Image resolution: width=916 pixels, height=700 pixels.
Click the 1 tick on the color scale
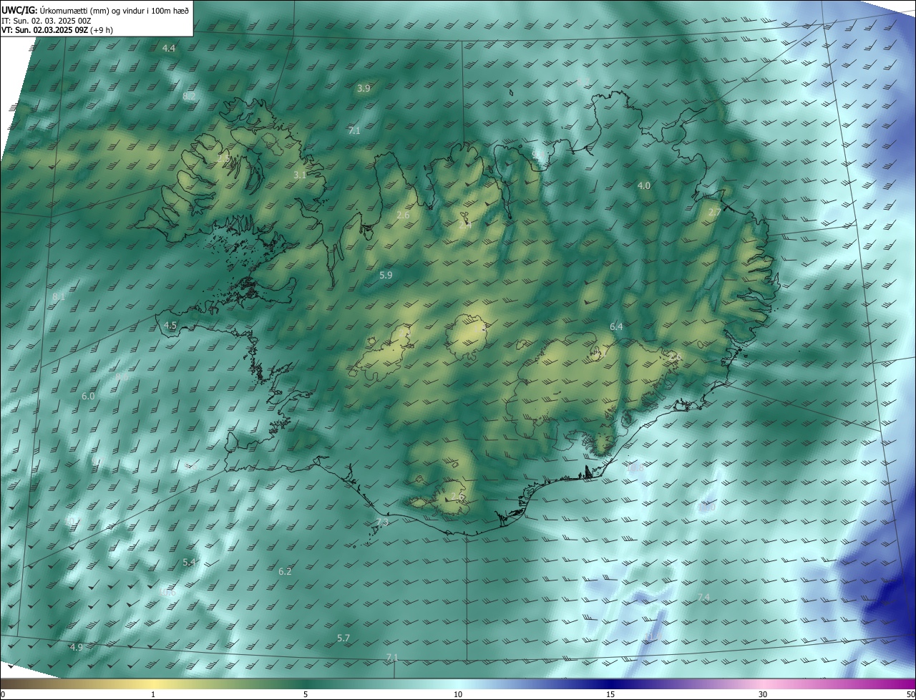(153, 694)
